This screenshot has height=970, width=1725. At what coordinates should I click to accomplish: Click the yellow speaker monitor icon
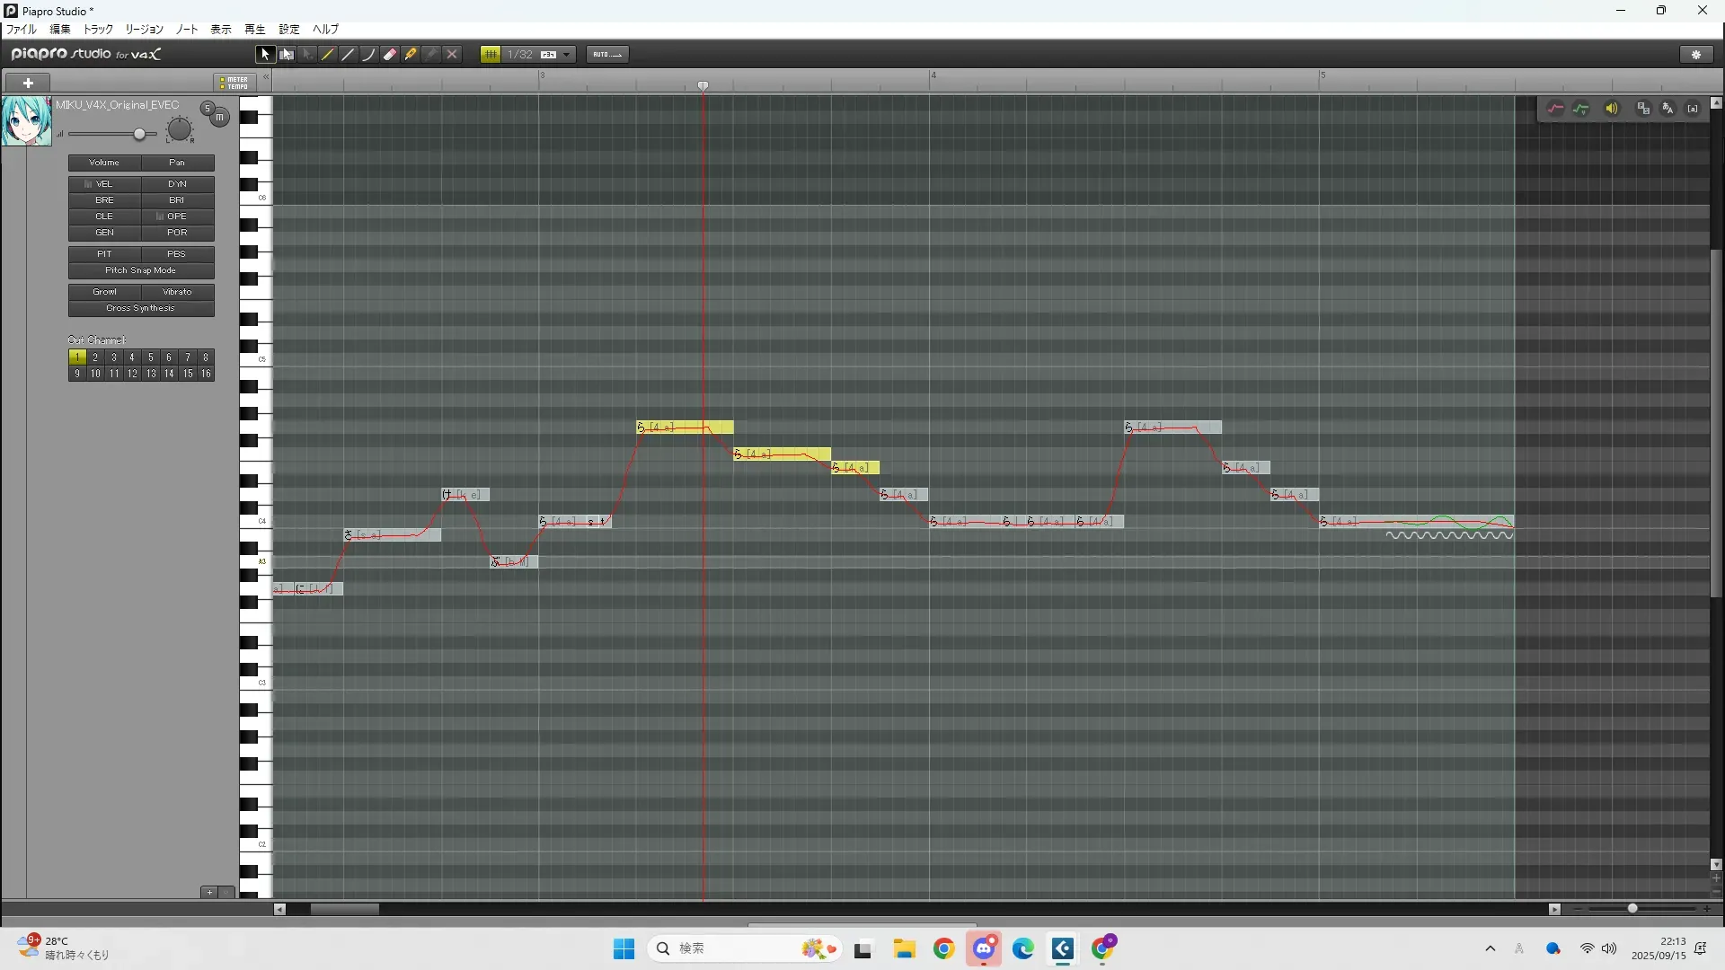1612,109
